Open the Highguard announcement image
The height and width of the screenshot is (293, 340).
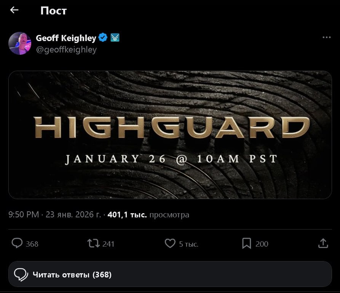pyautogui.click(x=170, y=135)
